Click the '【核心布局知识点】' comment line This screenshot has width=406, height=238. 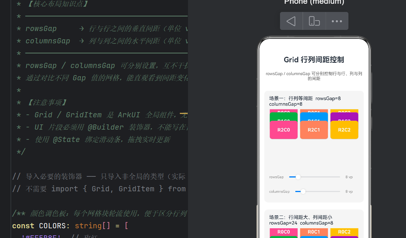(52, 4)
